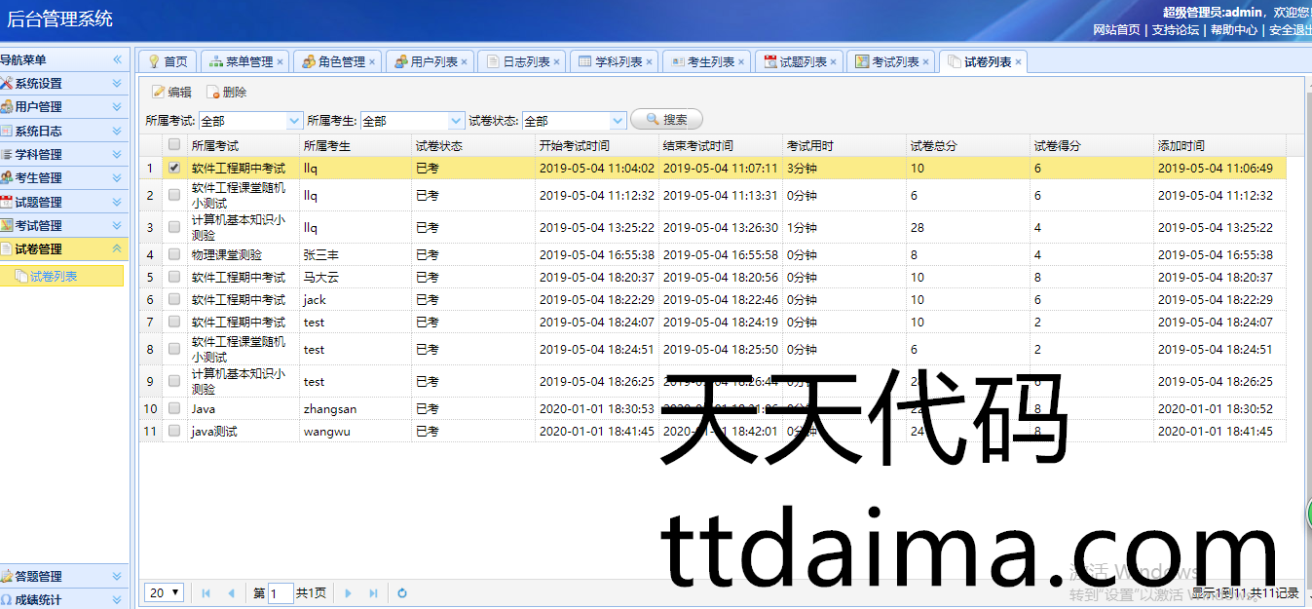Check the checkbox for the zhangsan row
1312x609 pixels.
(174, 408)
